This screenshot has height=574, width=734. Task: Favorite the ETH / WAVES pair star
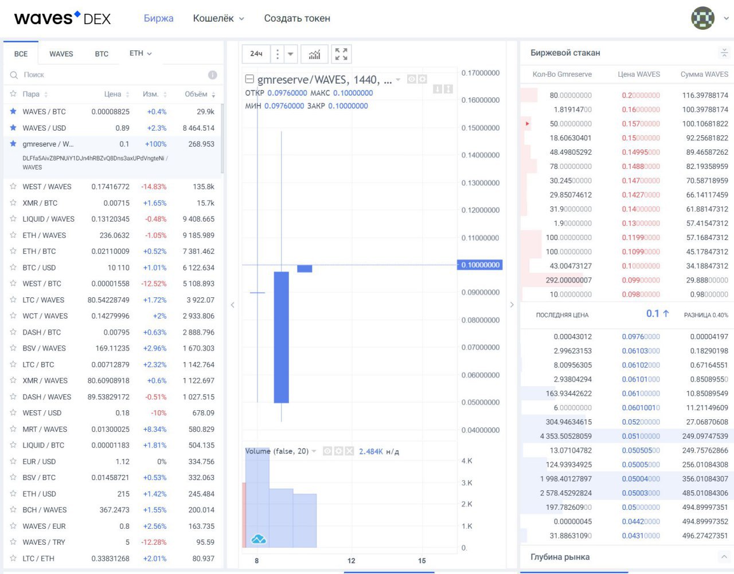tap(13, 235)
